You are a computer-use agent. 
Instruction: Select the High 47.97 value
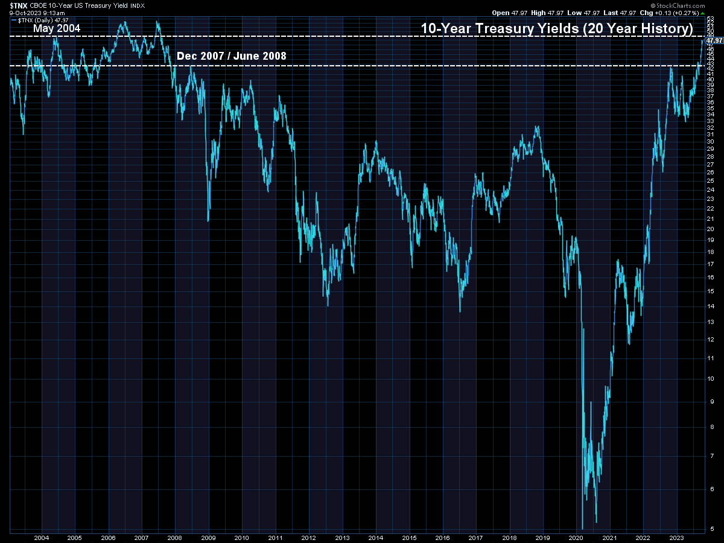[x=548, y=12]
